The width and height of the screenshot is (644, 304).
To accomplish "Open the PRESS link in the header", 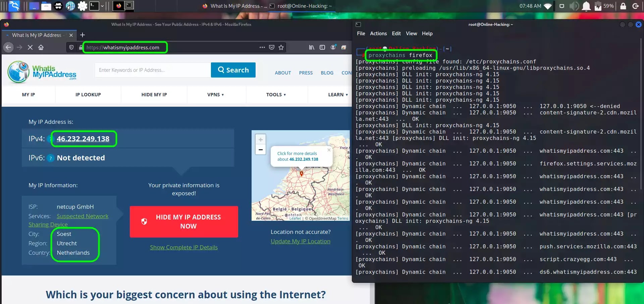I will click(306, 73).
